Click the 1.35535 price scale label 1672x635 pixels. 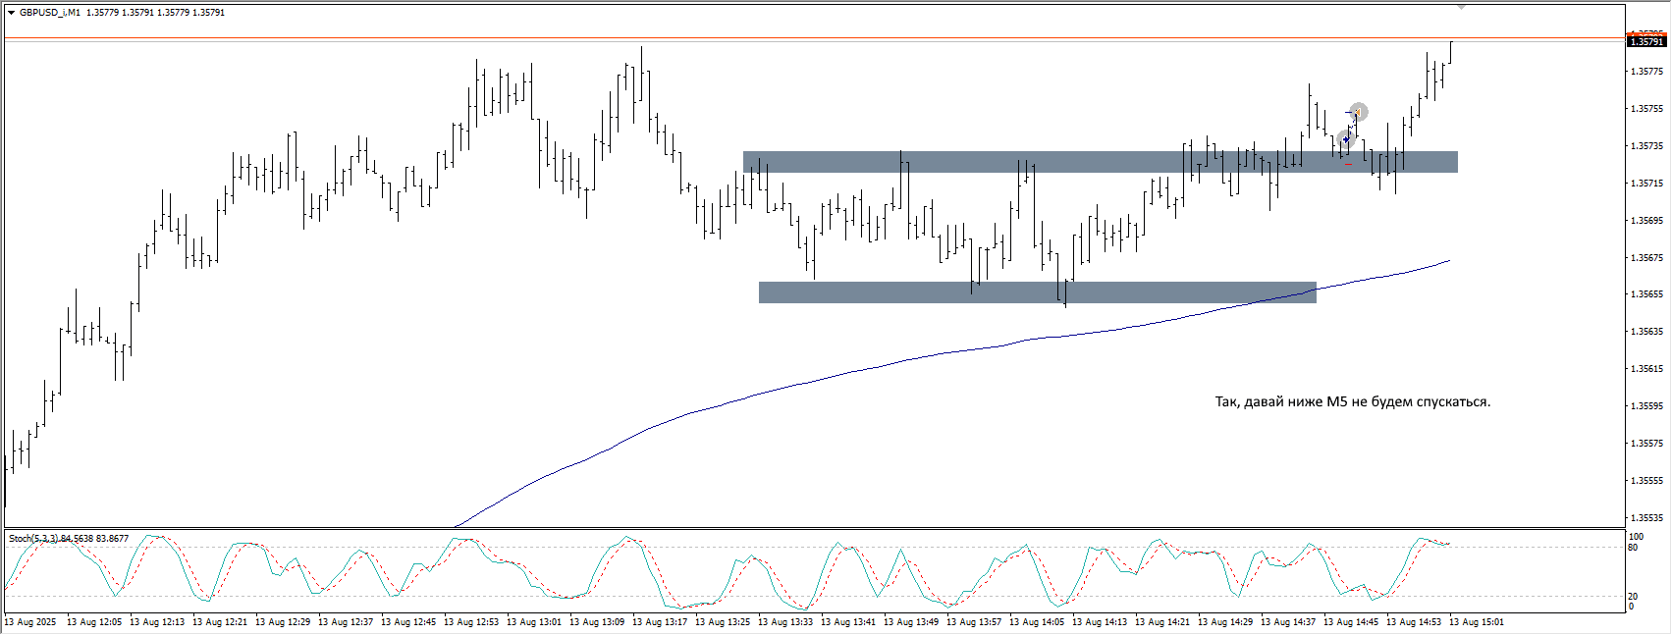point(1646,518)
